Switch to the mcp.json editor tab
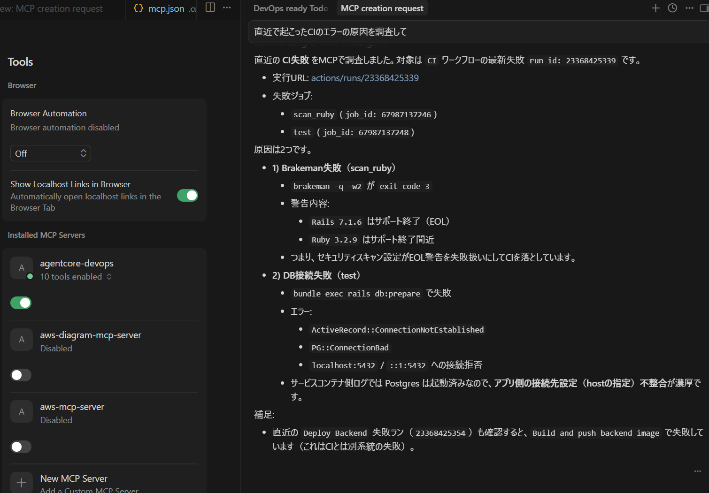The image size is (709, 493). coord(165,8)
